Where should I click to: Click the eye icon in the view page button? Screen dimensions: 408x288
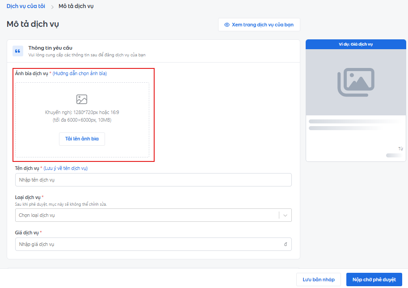click(x=227, y=25)
